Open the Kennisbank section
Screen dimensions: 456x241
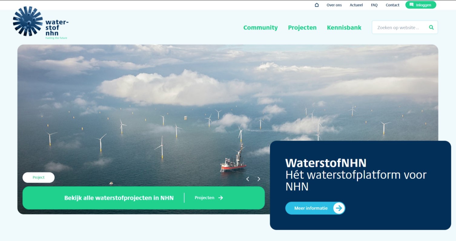pyautogui.click(x=344, y=28)
